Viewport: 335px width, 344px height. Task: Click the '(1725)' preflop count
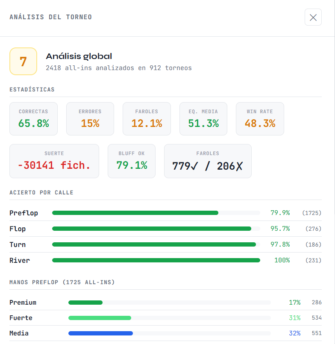(312, 213)
